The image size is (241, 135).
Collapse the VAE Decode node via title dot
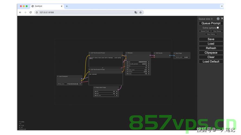coord(155,53)
